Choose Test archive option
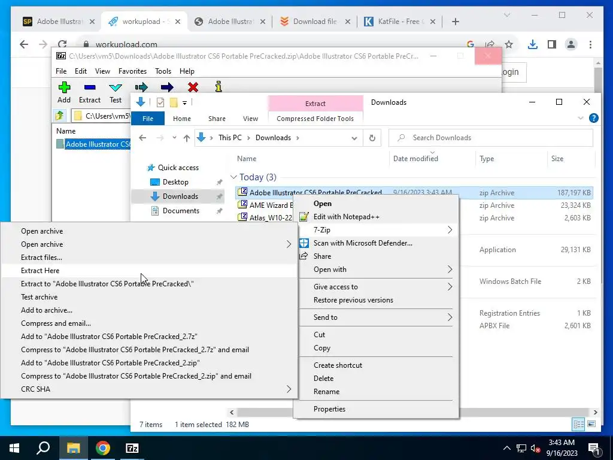The width and height of the screenshot is (613, 460). coord(148,297)
